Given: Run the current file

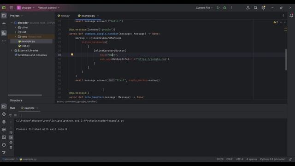Looking at the screenshot, I should point(218,8).
